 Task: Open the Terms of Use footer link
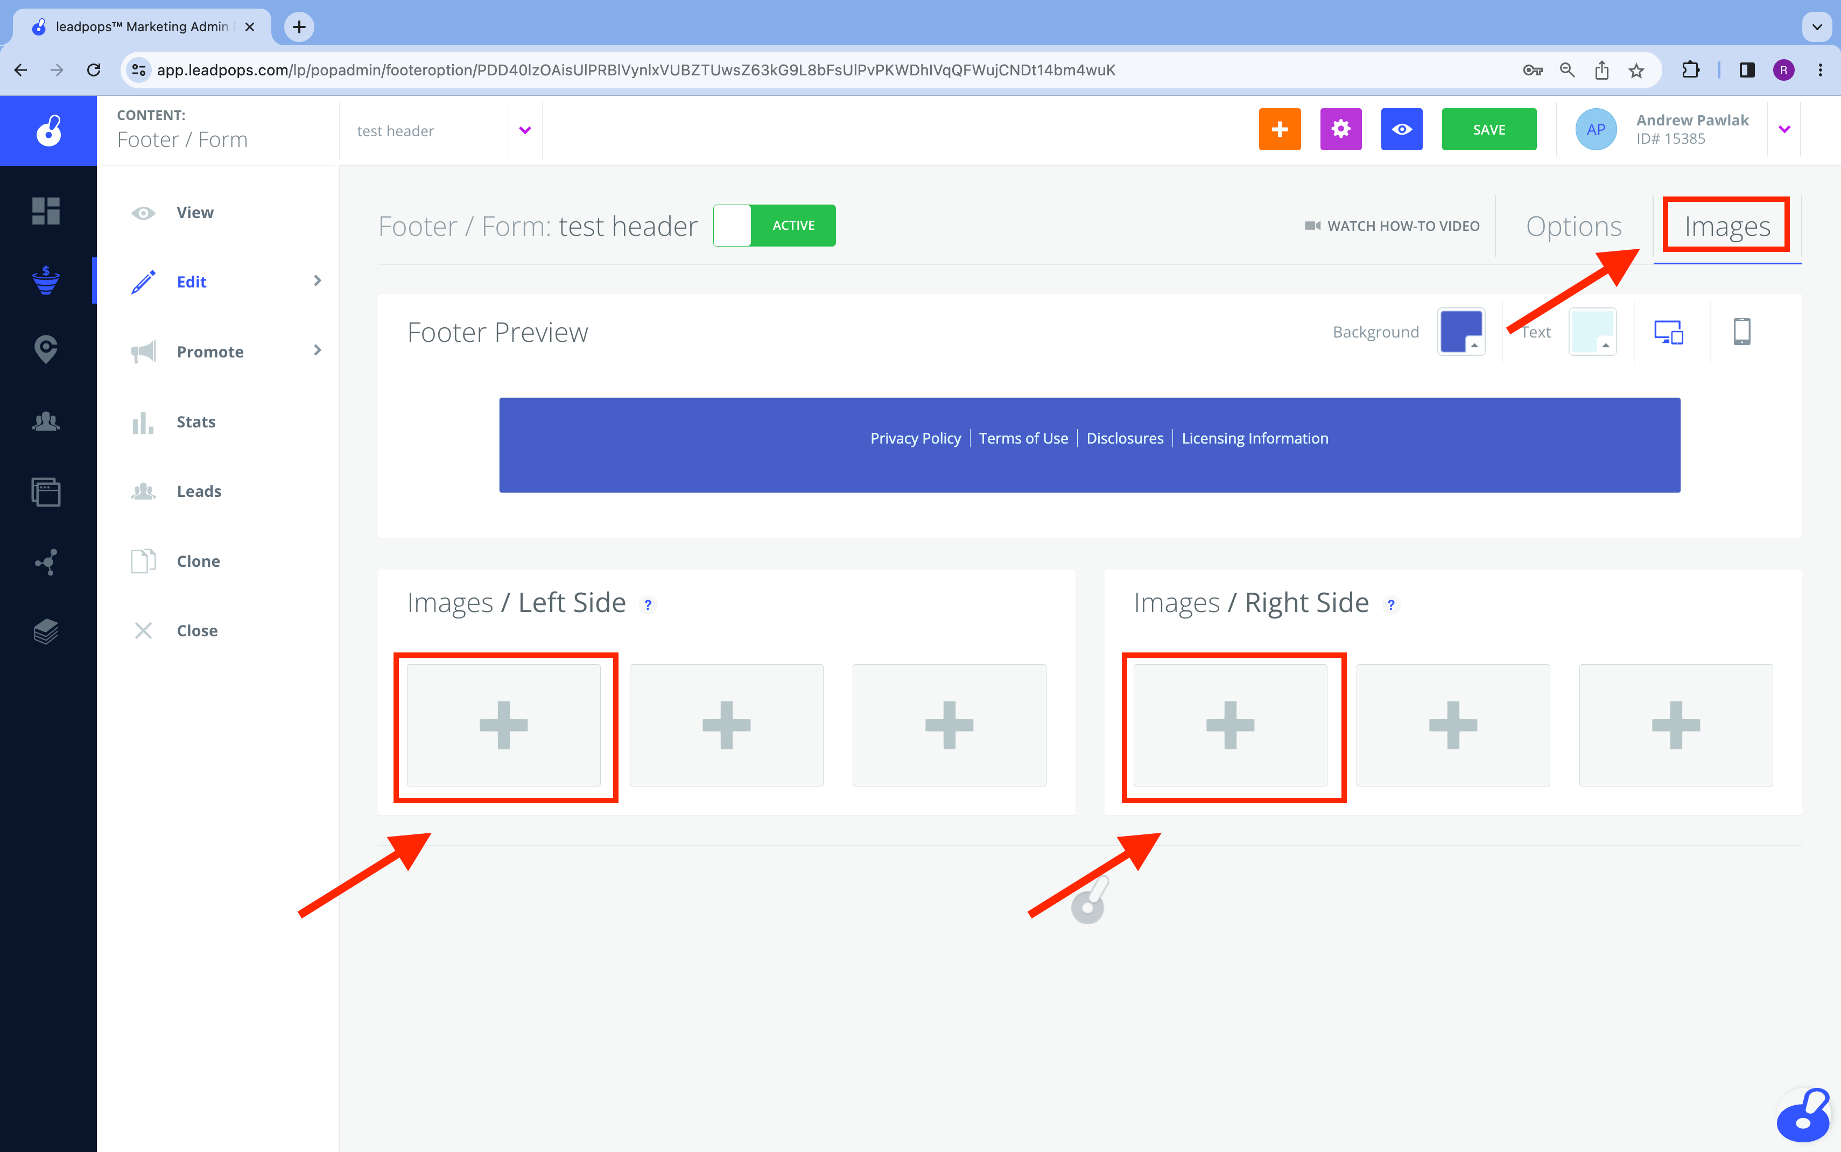1023,438
